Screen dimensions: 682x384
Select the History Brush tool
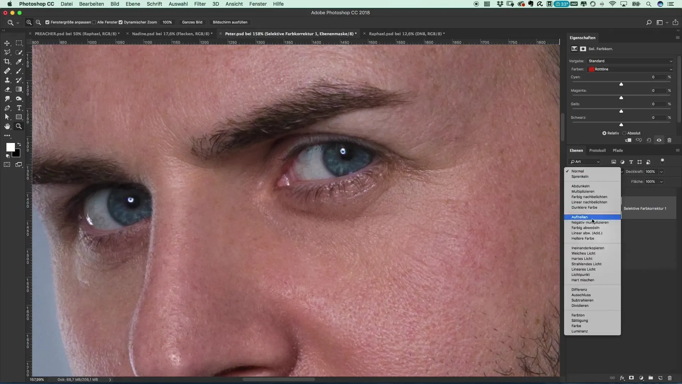coord(19,80)
